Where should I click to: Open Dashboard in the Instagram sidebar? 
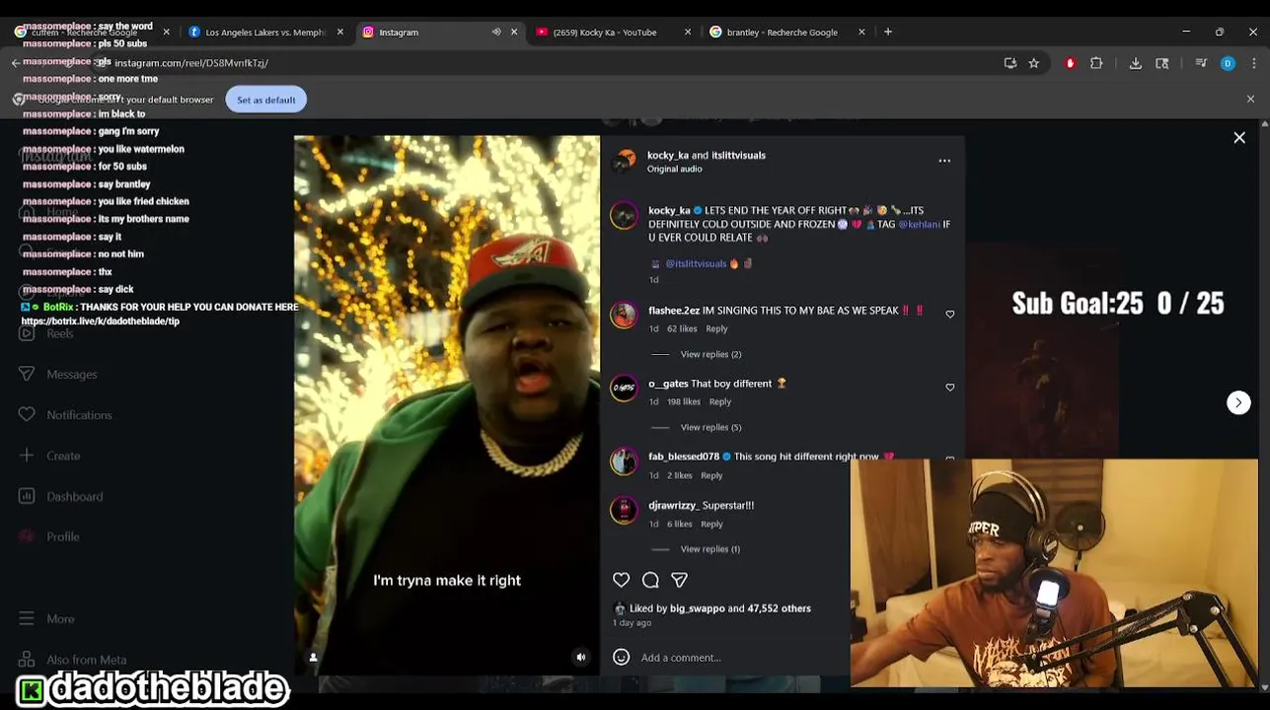pyautogui.click(x=74, y=496)
